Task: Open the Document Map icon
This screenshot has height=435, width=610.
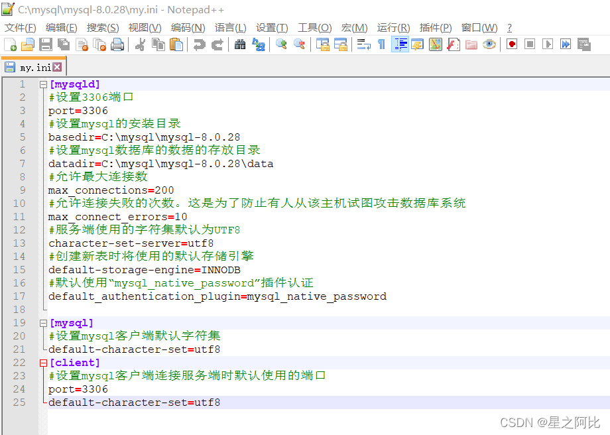Action: coord(436,44)
